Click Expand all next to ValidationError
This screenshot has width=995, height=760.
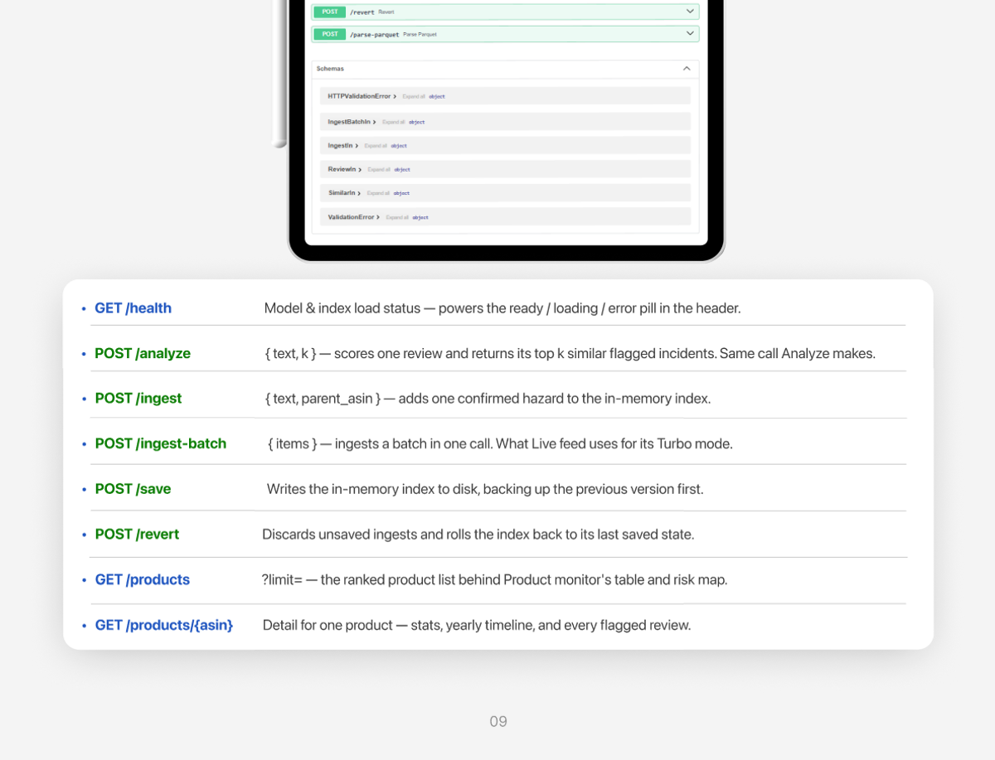[x=397, y=217]
